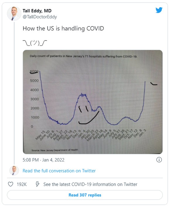Click the circled 6000 axis label
Screen dimensions: 170x207
click(34, 71)
